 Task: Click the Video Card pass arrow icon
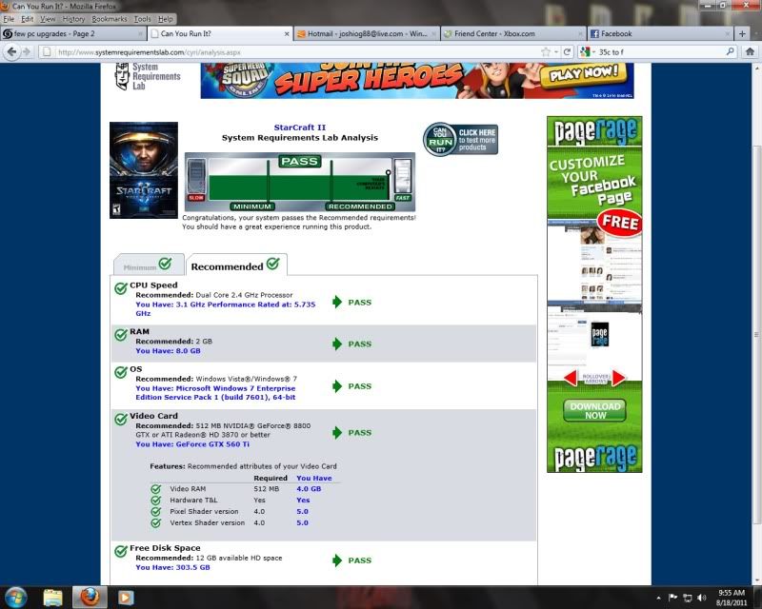tap(337, 433)
